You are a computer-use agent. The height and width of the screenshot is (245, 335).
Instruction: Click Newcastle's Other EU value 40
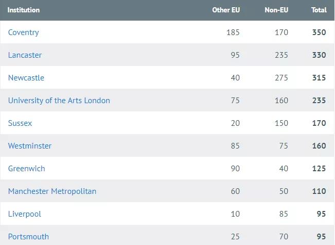pyautogui.click(x=235, y=78)
